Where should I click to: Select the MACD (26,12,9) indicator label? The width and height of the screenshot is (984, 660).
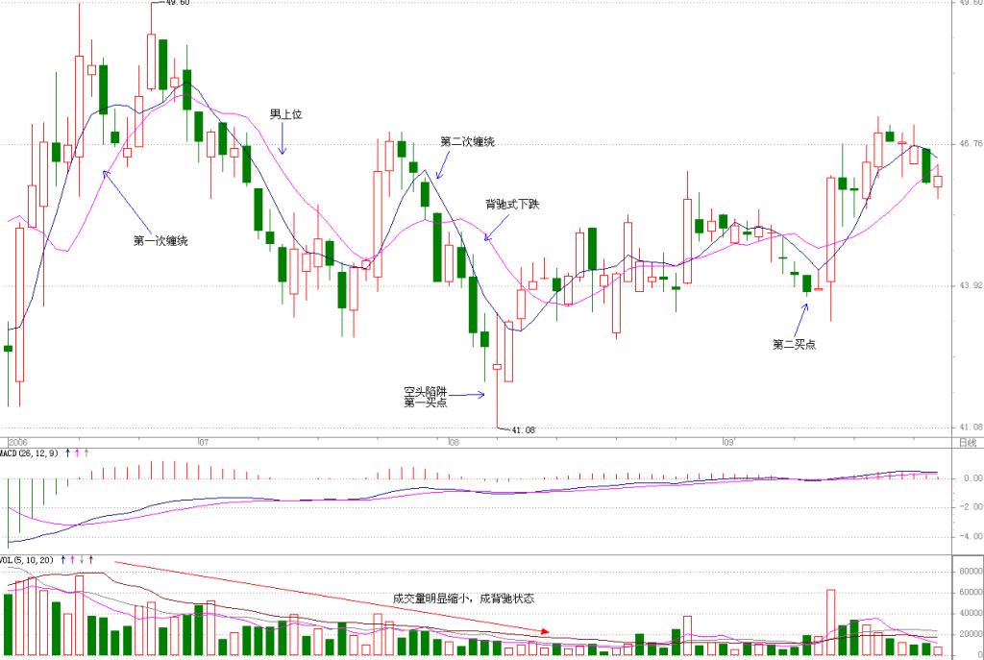[30, 452]
